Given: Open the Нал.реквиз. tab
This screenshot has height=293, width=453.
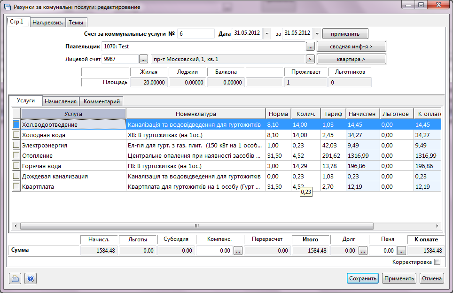Looking at the screenshot, I should pyautogui.click(x=47, y=23).
